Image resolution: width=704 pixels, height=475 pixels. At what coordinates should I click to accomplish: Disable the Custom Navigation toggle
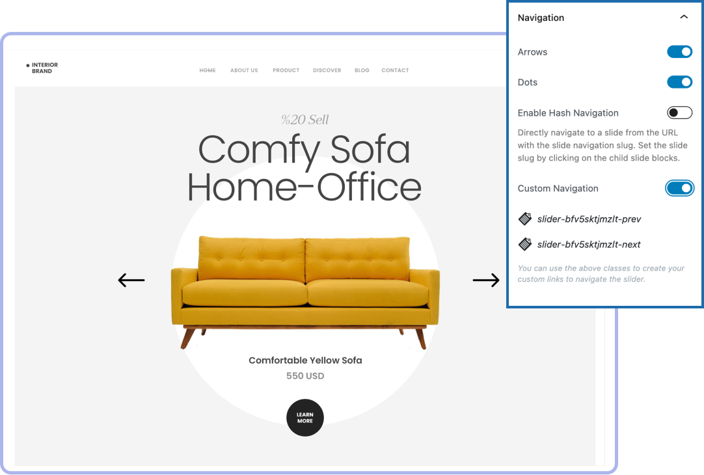pos(679,188)
